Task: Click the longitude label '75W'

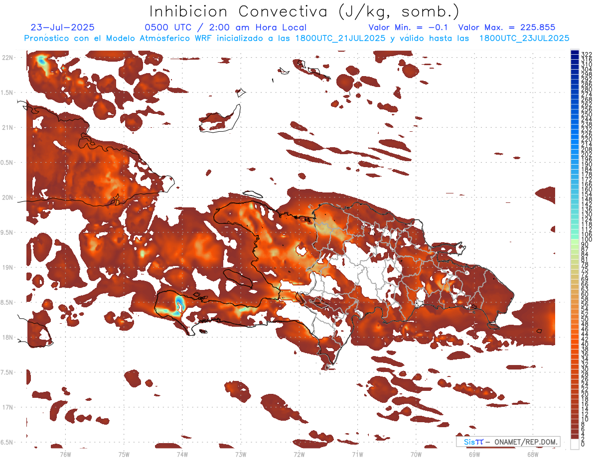Action: point(124,454)
